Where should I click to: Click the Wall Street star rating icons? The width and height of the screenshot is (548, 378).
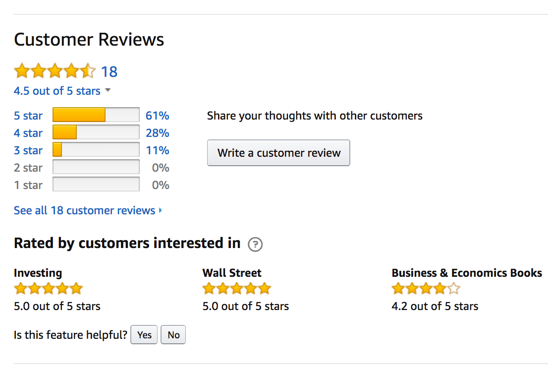point(237,289)
